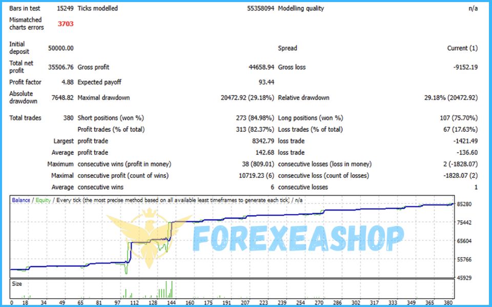Select the Current (1) spread value

[x=462, y=48]
